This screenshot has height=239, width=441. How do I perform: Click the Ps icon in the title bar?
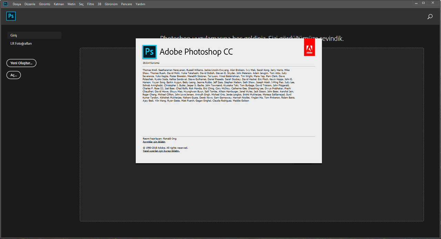click(6, 4)
